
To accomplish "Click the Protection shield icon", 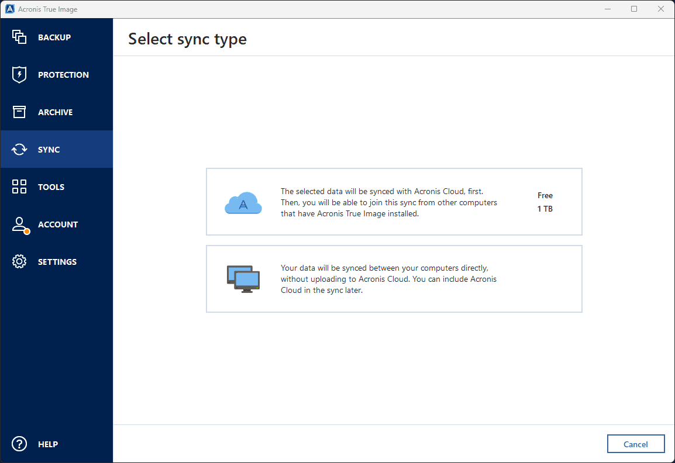I will pos(19,75).
